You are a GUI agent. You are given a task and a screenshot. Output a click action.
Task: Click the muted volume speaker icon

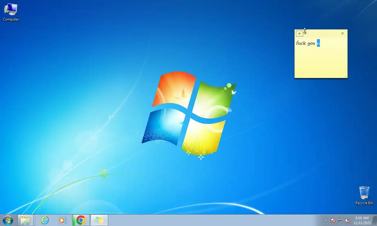pyautogui.click(x=347, y=220)
